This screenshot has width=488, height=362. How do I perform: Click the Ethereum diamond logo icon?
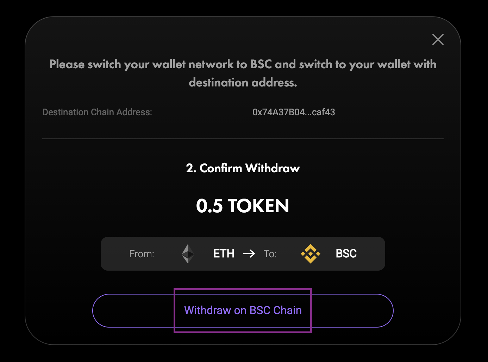coord(188,254)
